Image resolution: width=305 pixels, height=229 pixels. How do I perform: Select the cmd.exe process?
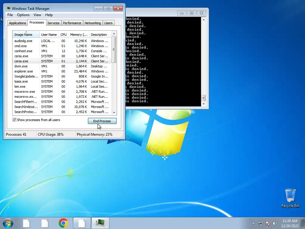pos(62,46)
